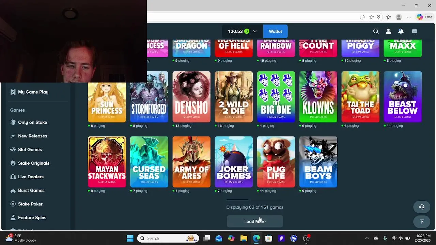Click the games displayed progress bar

pos(255,200)
